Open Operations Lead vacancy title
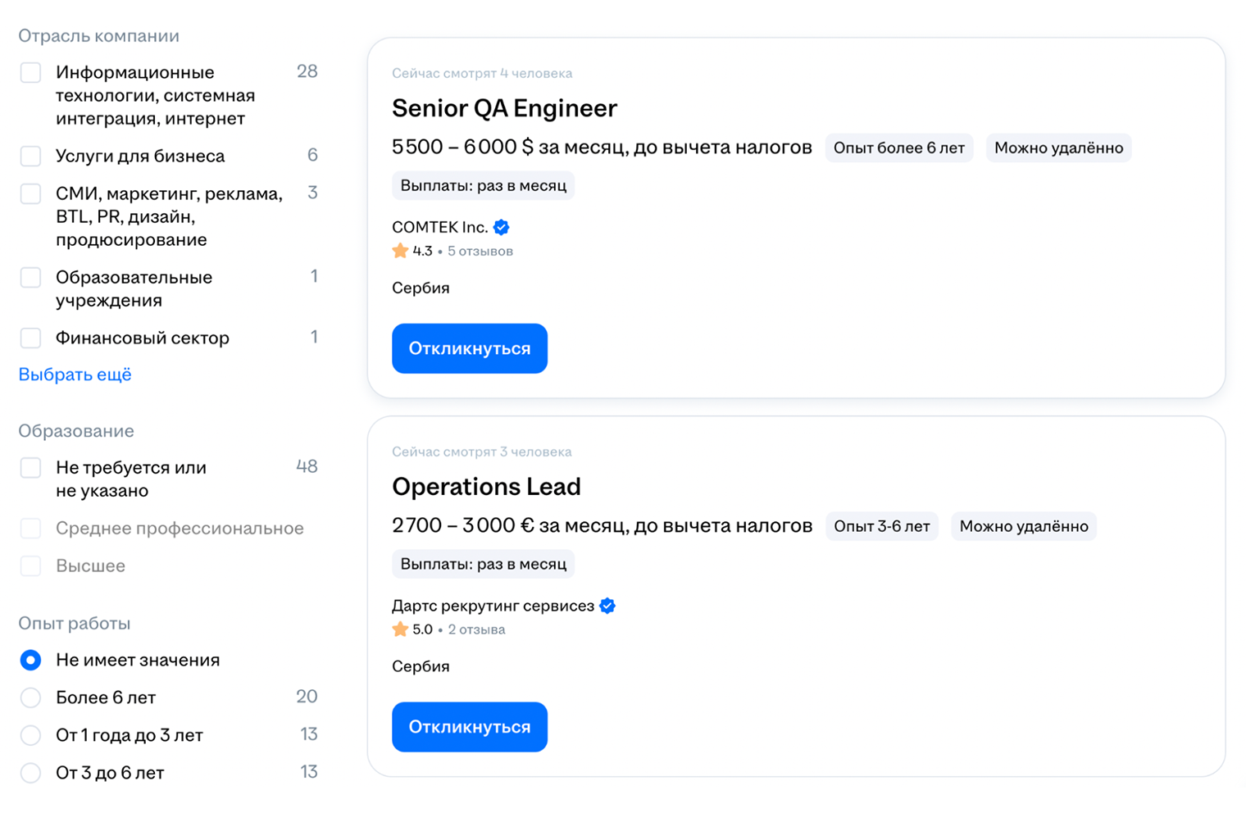Image resolution: width=1246 pixels, height=813 pixels. [x=486, y=487]
